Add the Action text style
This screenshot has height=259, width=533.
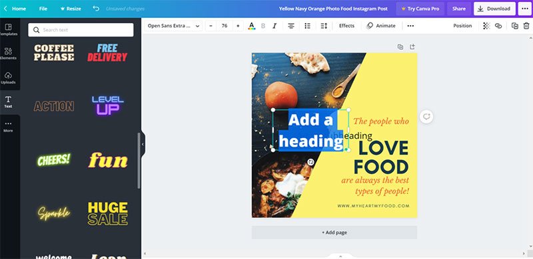pyautogui.click(x=54, y=106)
